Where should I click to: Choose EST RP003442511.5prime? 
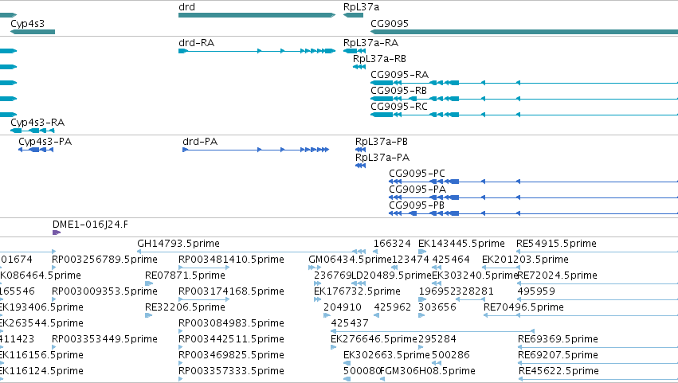coord(181,347)
